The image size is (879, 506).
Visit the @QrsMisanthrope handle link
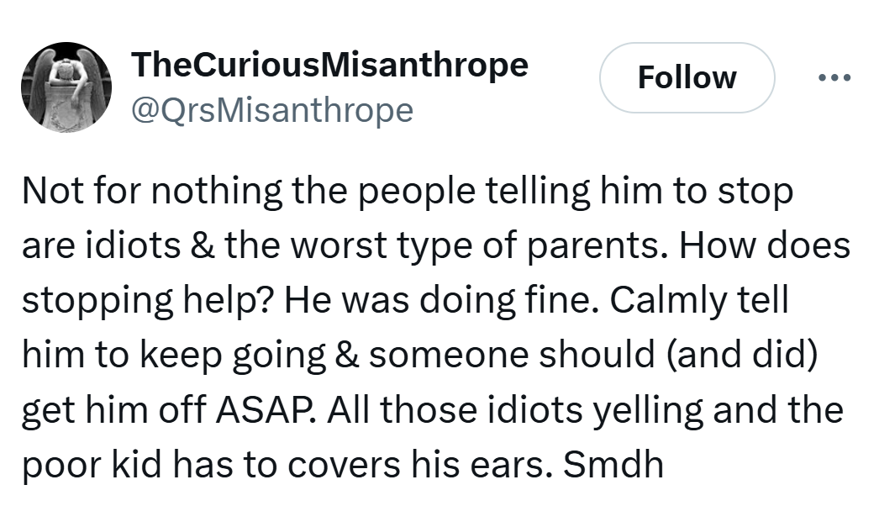(272, 109)
